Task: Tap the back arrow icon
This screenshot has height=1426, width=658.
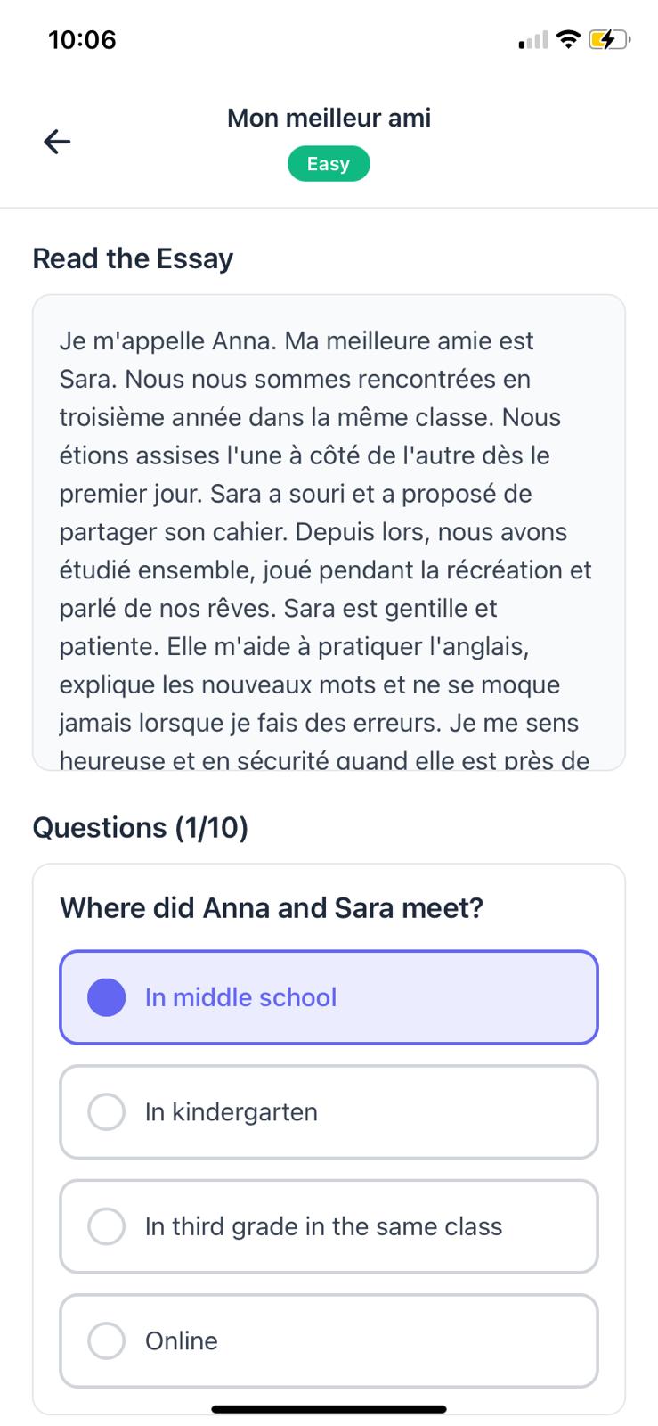Action: click(57, 142)
